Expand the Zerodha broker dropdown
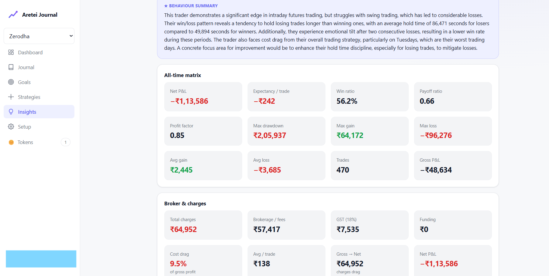Image resolution: width=549 pixels, height=276 pixels. 39,36
